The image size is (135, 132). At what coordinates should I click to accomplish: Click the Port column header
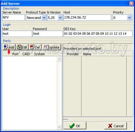(15, 54)
